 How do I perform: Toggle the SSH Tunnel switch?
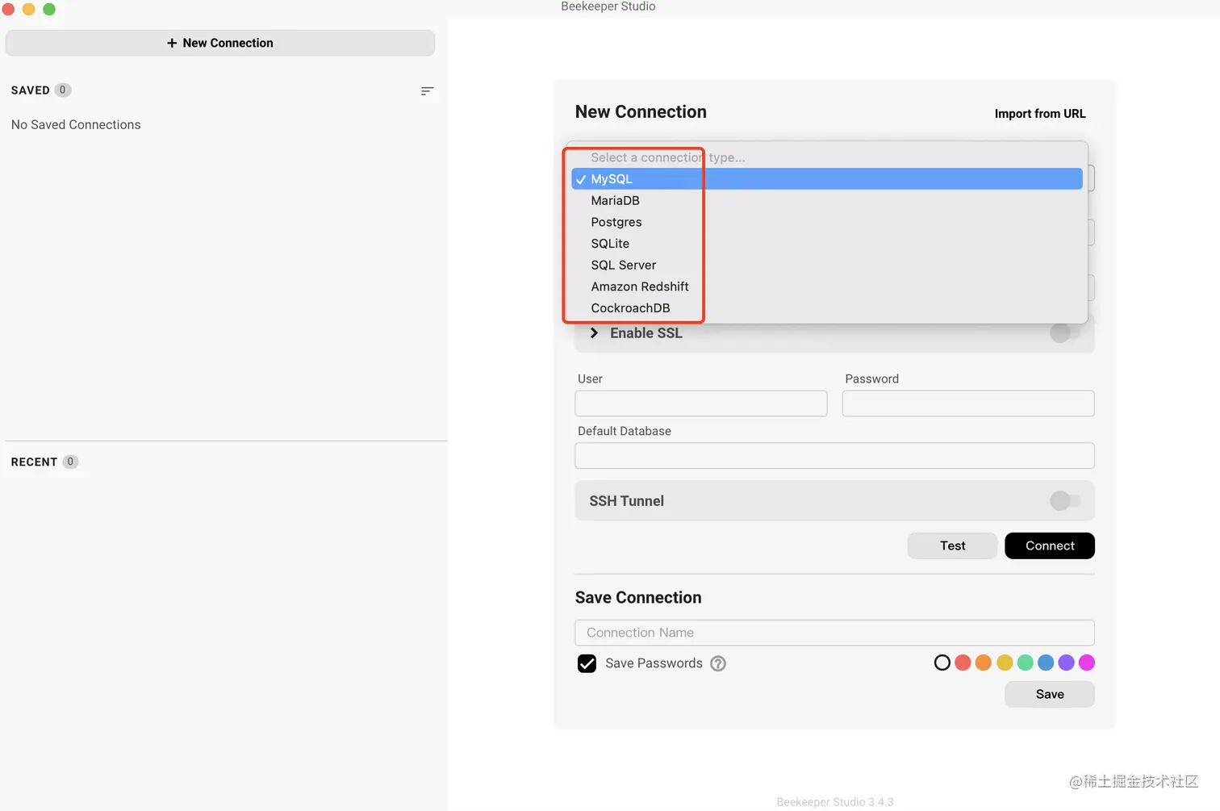click(1065, 501)
